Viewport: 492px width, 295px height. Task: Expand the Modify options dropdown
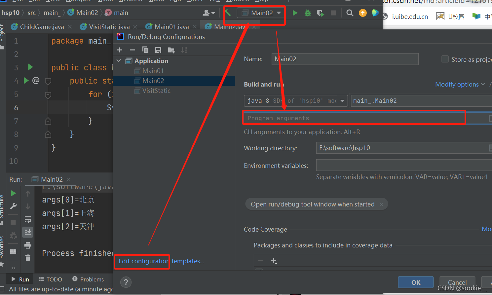pyautogui.click(x=460, y=84)
